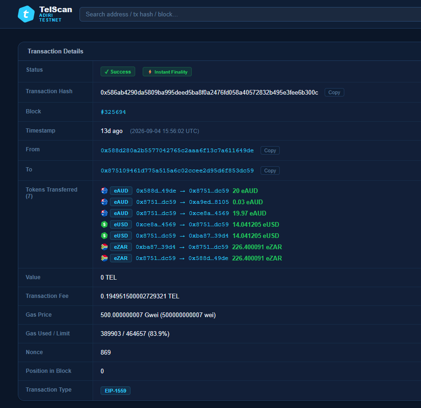Open the To address 0x875109...3dc59 link
Screen dimensions: 421x408
pos(177,171)
